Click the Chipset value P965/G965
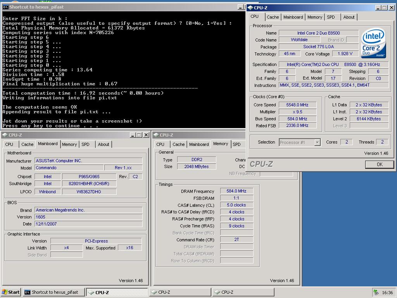 tap(89, 177)
